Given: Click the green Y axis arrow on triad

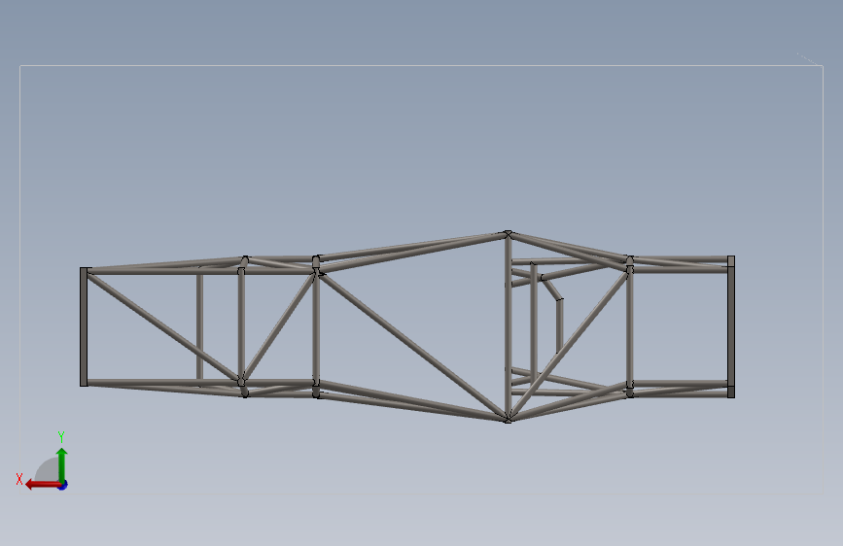Looking at the screenshot, I should point(62,465).
